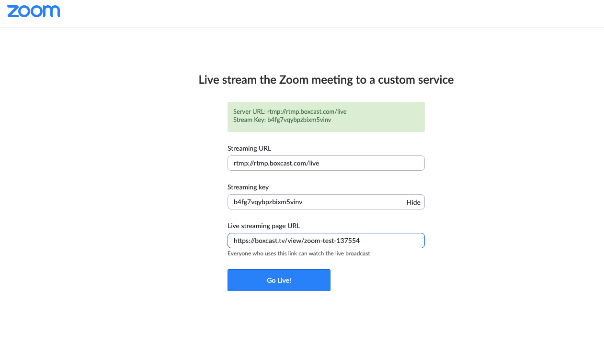Click the Streaming key field label

[248, 187]
